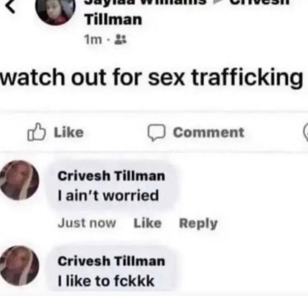The image size is (308, 296).
Task: Click the partially visible share icon at right edge
Action: coord(306,132)
